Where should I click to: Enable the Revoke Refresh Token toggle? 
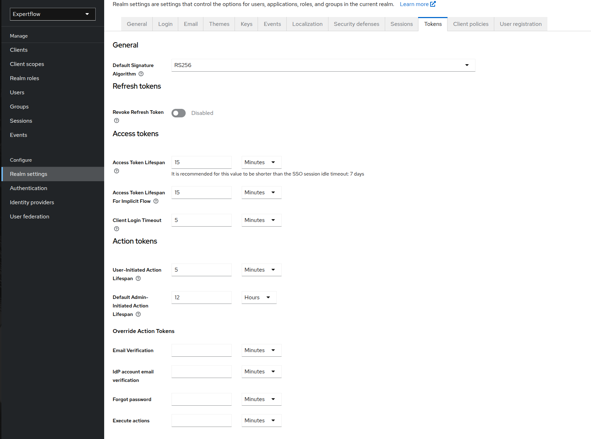pyautogui.click(x=178, y=113)
